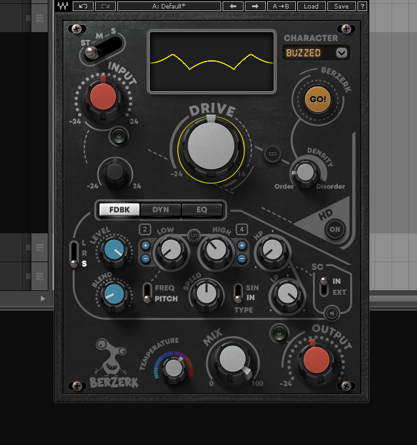This screenshot has width=417, height=445.
Task: Open the A: Default preset name field
Action: coord(170,7)
